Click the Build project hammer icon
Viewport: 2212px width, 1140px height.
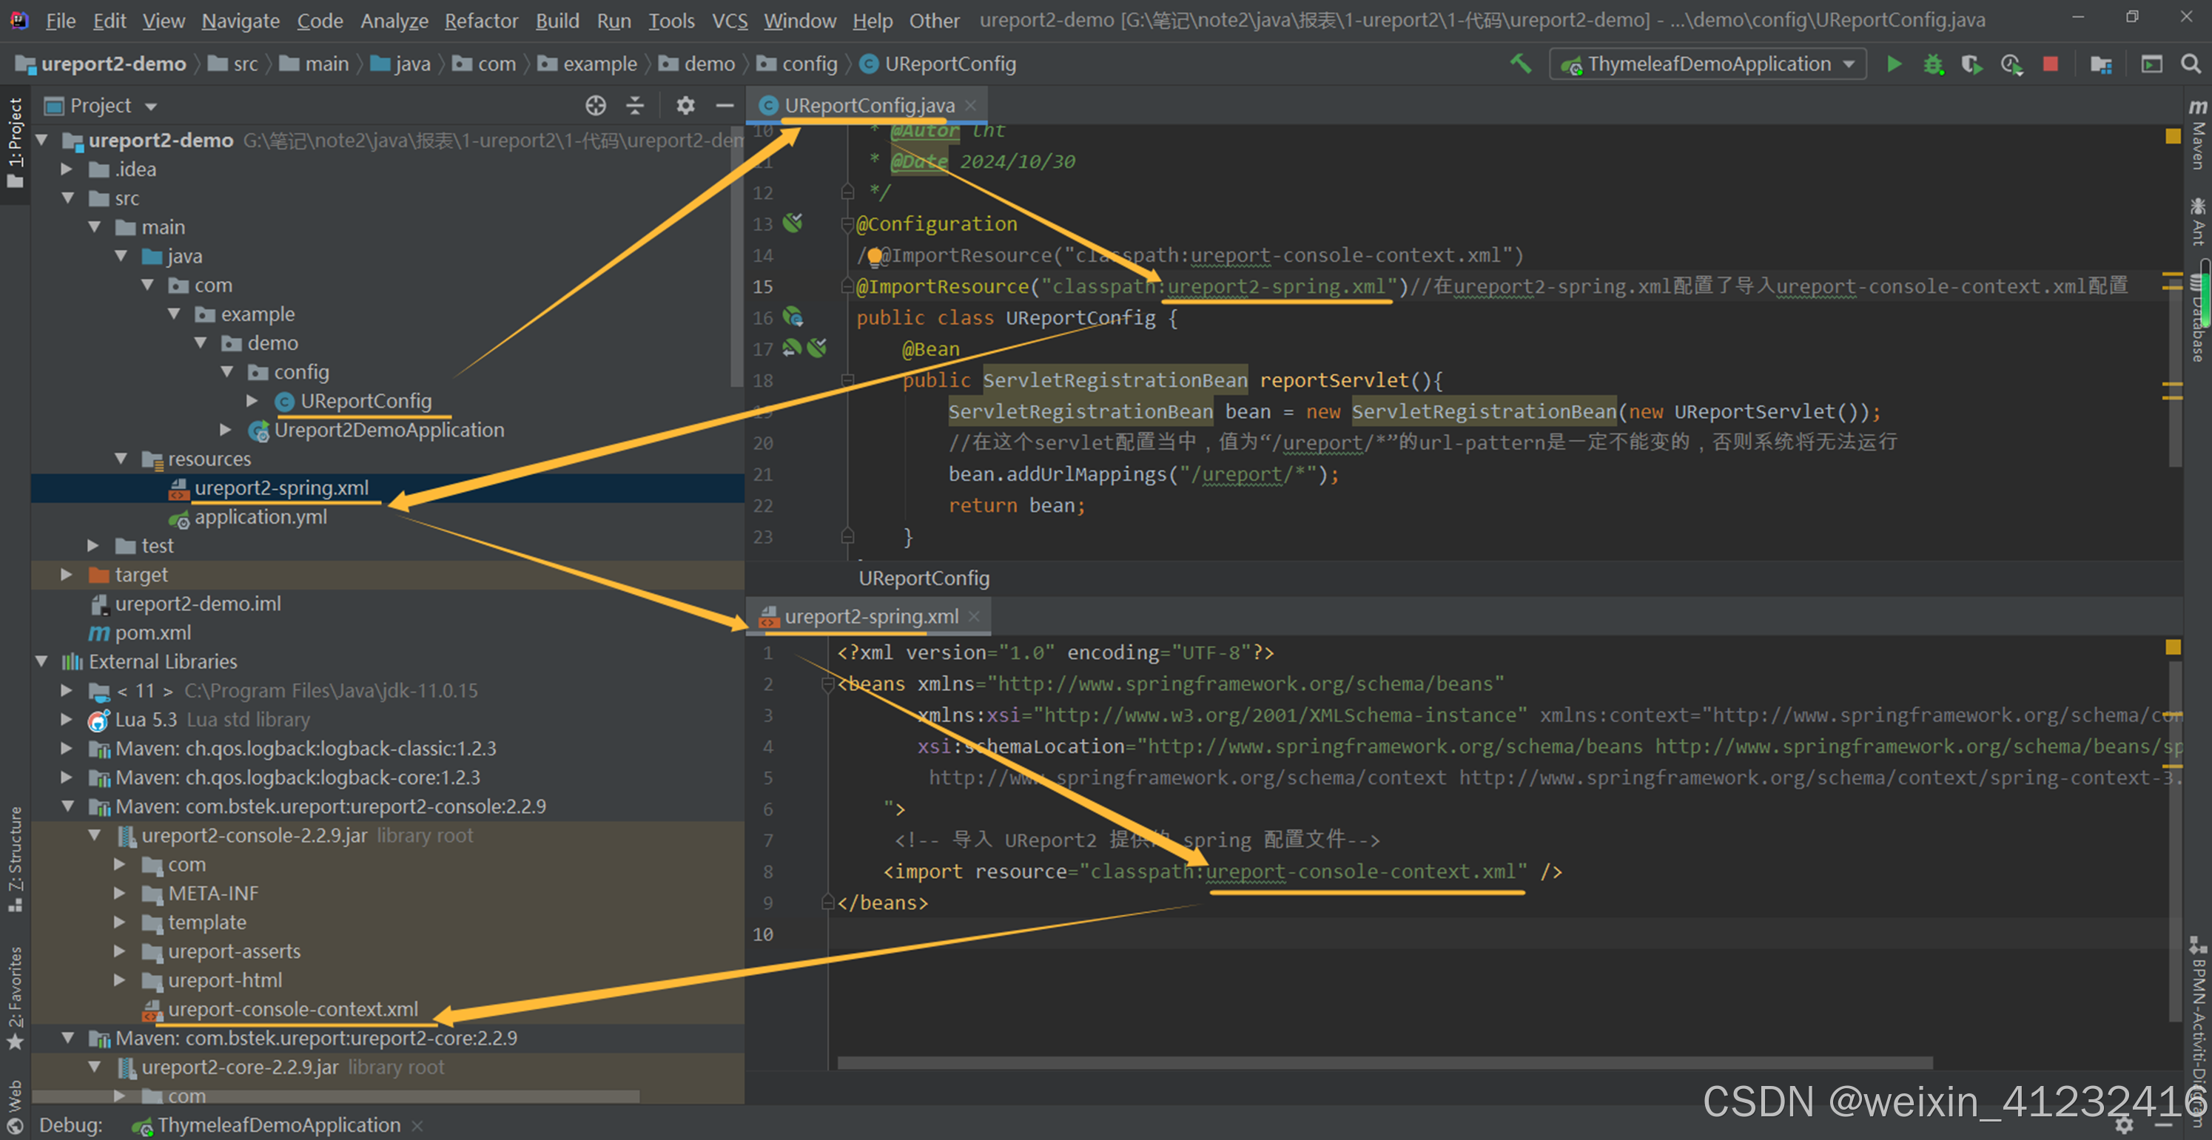coord(1521,64)
